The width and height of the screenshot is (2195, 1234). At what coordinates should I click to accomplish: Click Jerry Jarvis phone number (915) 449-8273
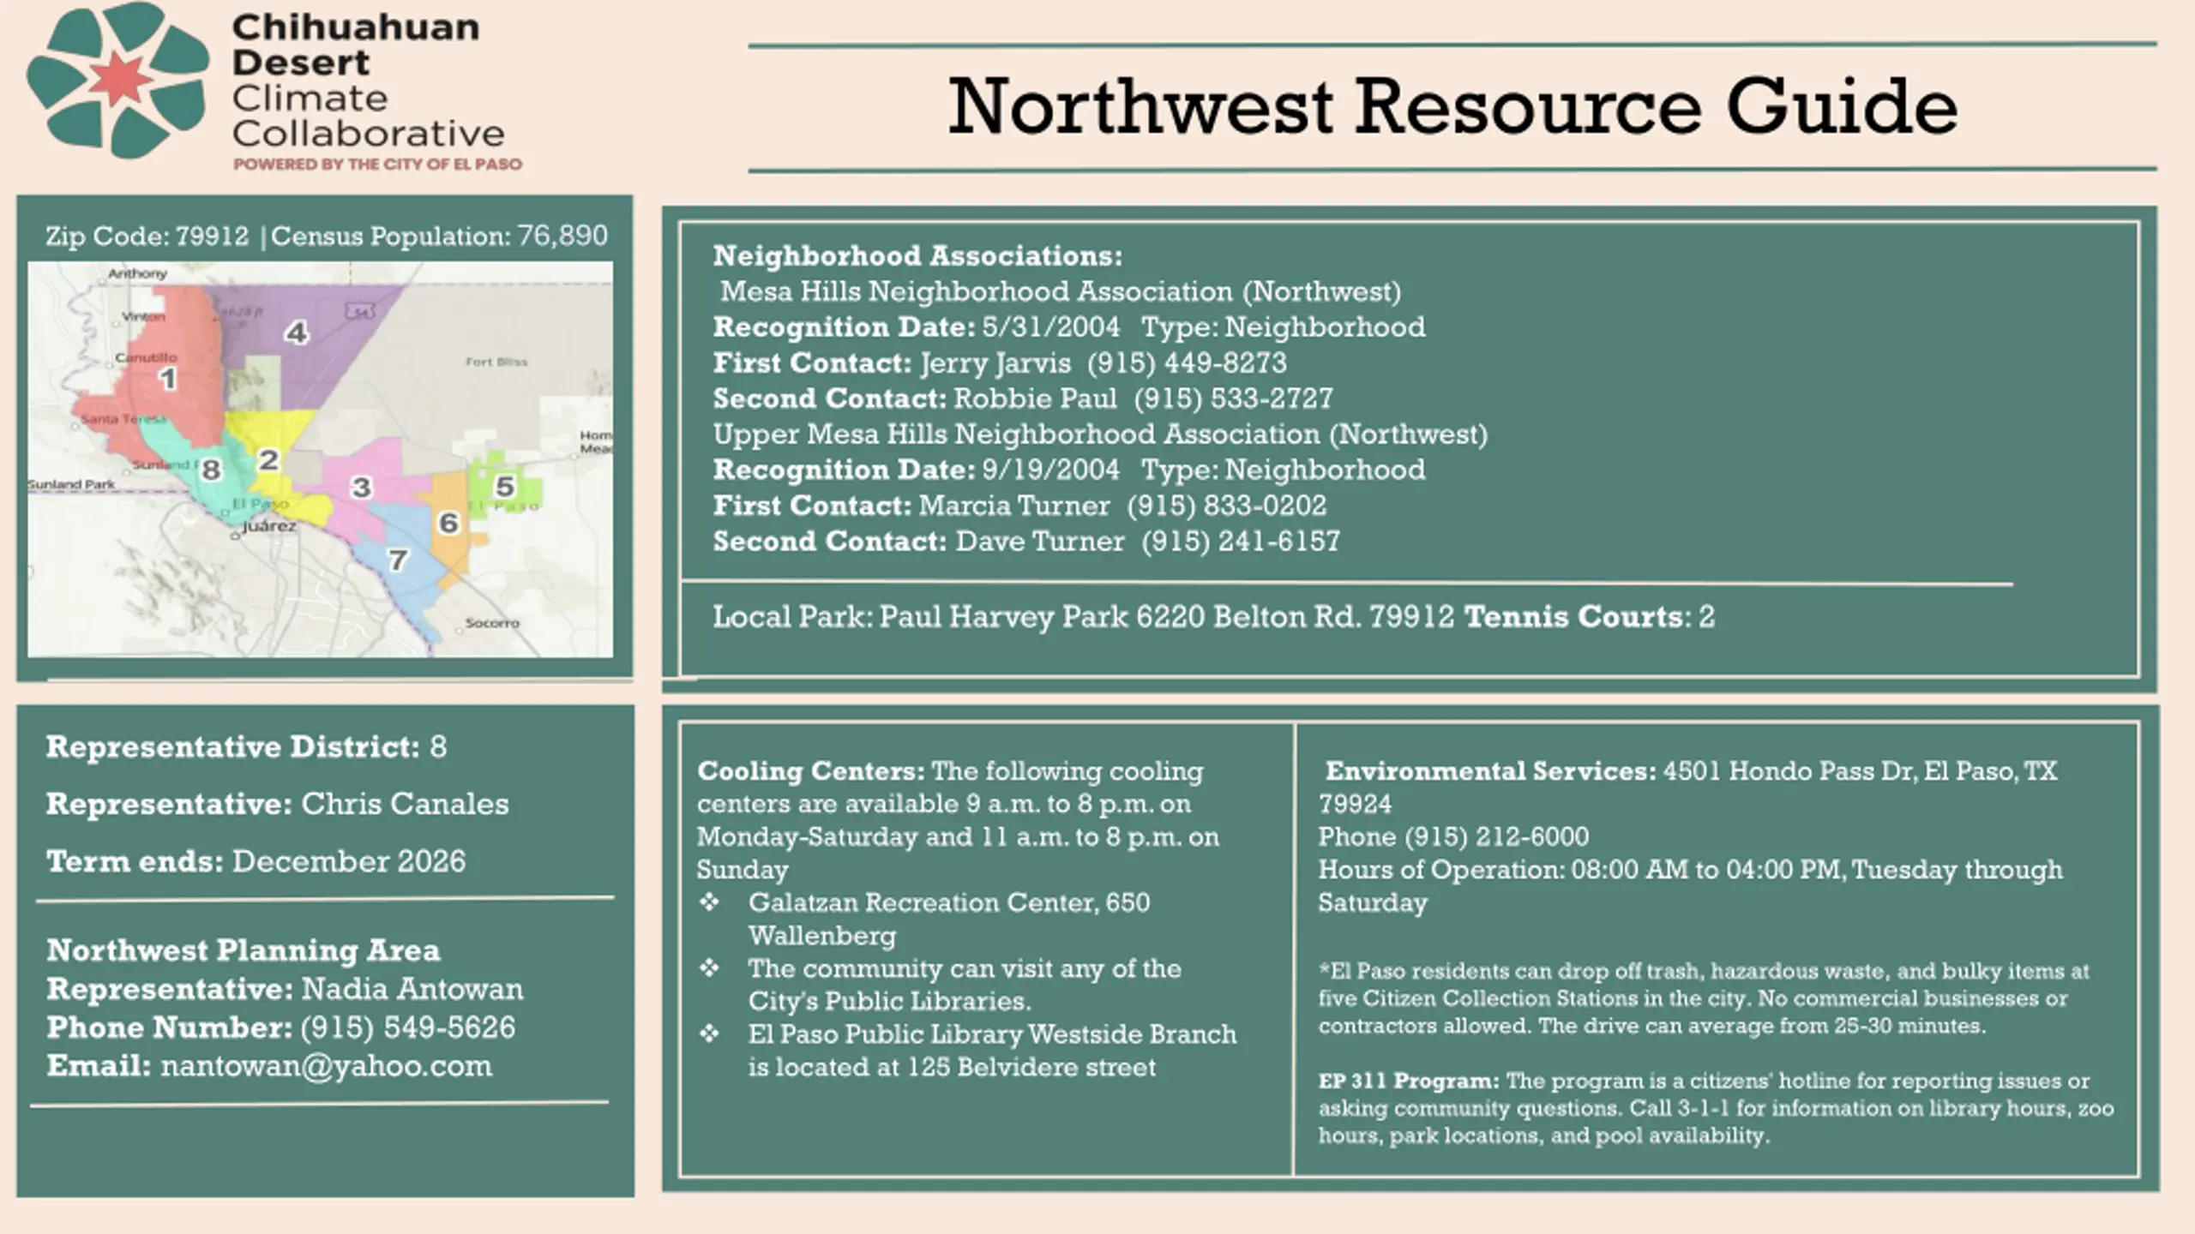(1188, 362)
